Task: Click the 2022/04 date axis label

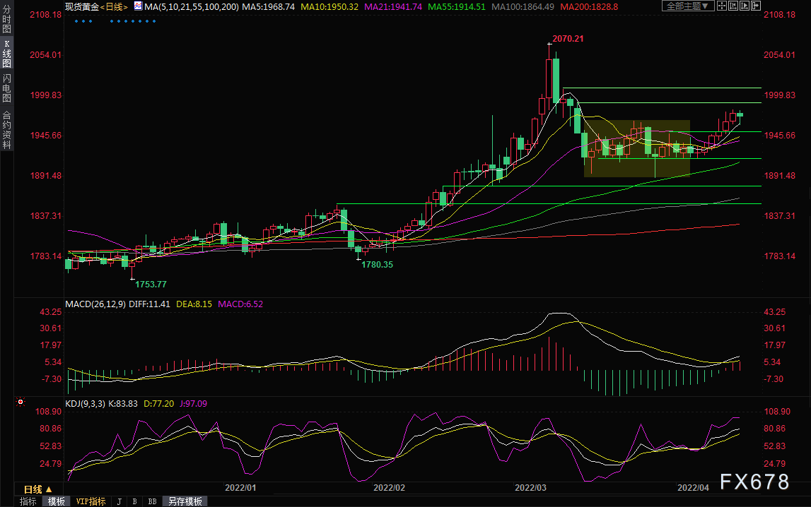Action: pyautogui.click(x=694, y=487)
